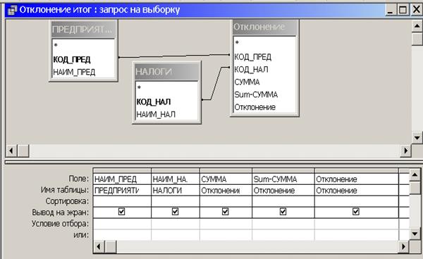Click grid vertical scroll up arrow
423x259 pixels.
point(415,175)
